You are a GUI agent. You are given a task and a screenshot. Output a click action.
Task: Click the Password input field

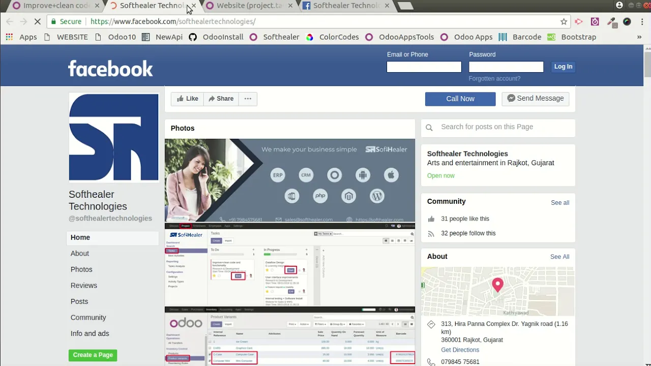506,67
